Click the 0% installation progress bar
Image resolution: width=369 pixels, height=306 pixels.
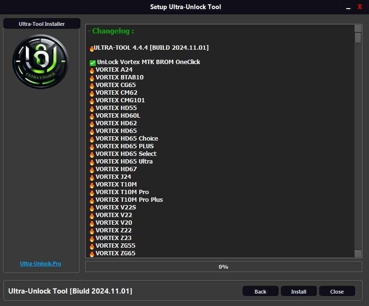224,267
